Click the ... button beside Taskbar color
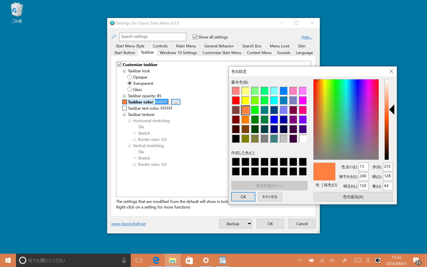The width and height of the screenshot is (427, 267). 176,102
